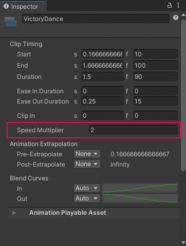Open the Pre-Extrapolate dropdown

click(x=87, y=154)
